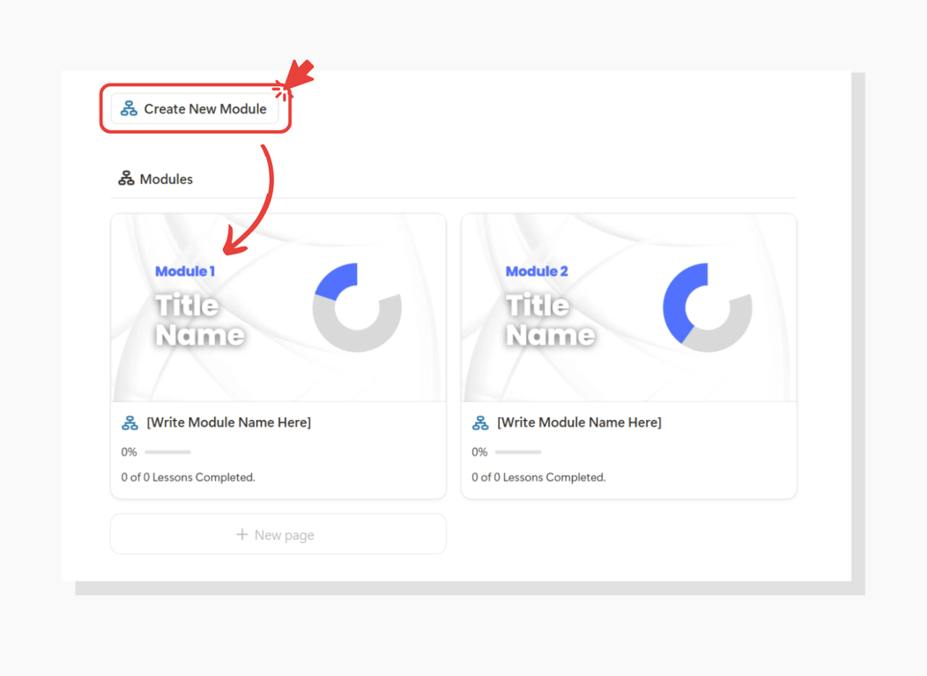This screenshot has height=676, width=927.
Task: Click the page icon on Module 1 card
Action: click(x=130, y=422)
